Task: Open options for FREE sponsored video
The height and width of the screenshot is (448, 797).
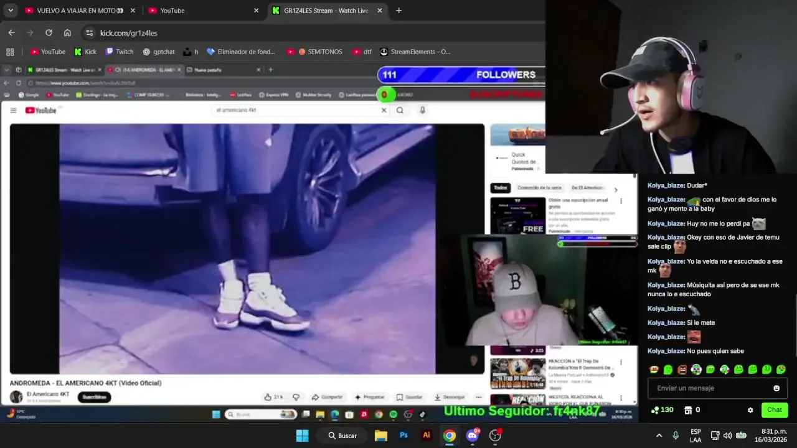Action: 621,202
